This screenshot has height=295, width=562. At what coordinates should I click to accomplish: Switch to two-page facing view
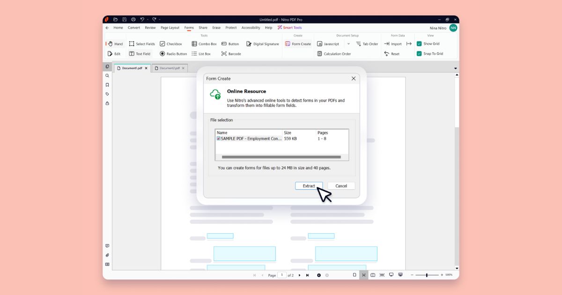point(373,275)
